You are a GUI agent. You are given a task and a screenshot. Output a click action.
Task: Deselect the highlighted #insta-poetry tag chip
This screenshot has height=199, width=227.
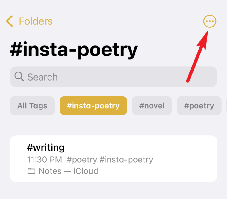93,106
